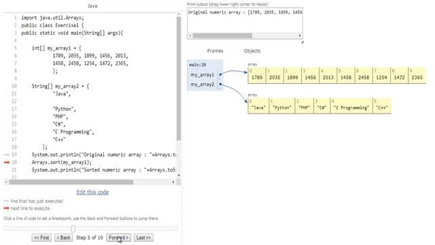Click the print output left scroll arrow
The image size is (435, 245).
(x=190, y=35)
